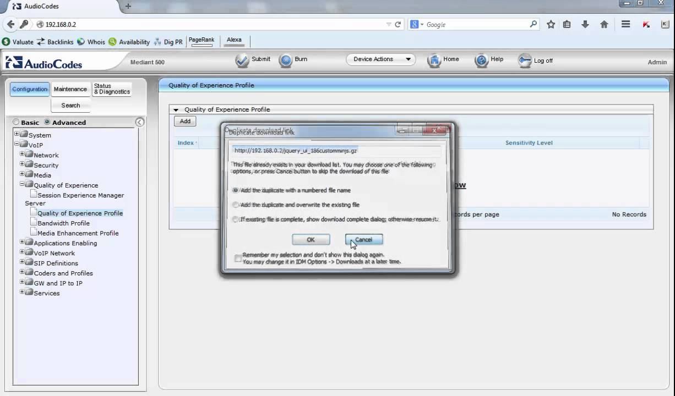Collapse the VoIP tree node
Screen dimensions: 675x396
(x=17, y=144)
